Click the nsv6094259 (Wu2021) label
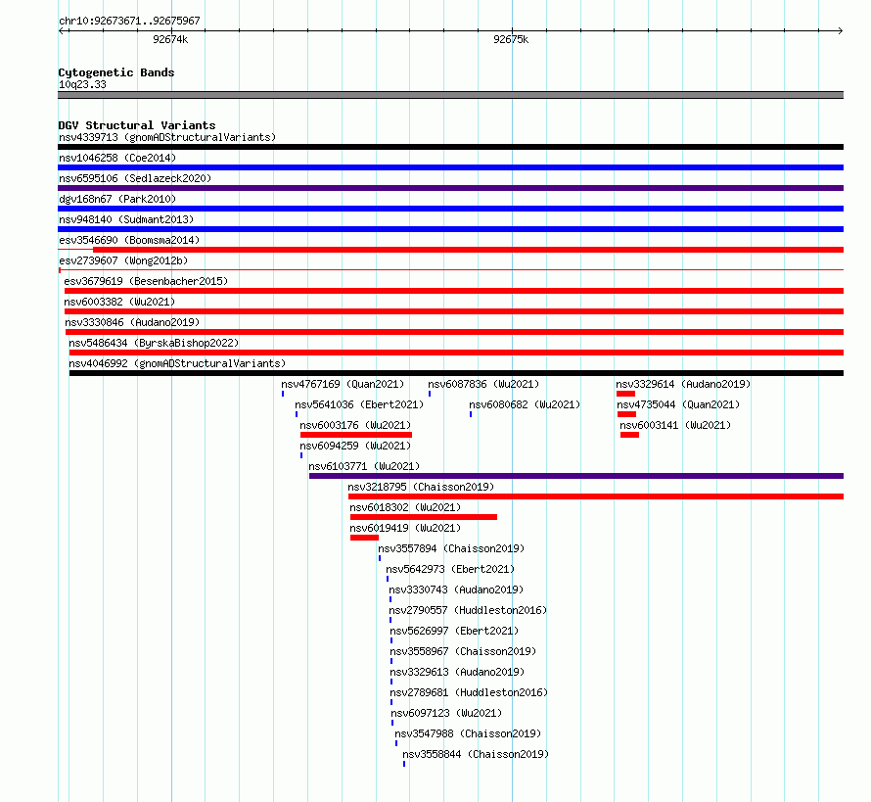 coord(355,446)
